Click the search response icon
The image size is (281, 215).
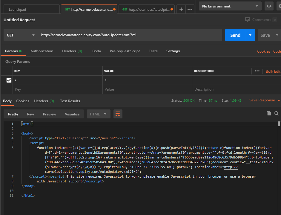277,114
